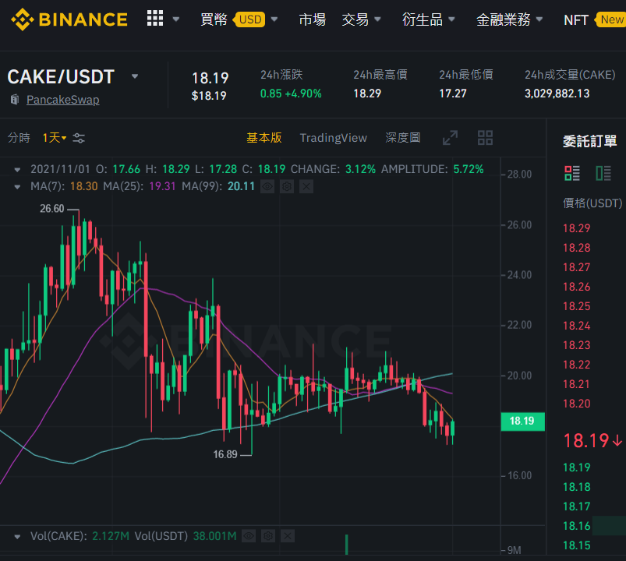This screenshot has width=626, height=561.
Task: Click ask price 18.21 in order book
Action: click(x=576, y=384)
